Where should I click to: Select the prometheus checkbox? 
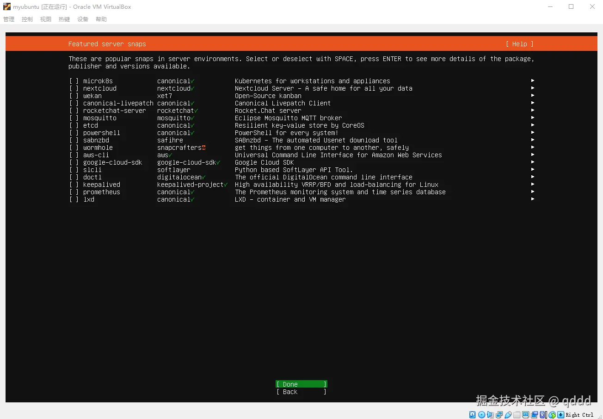coord(74,192)
